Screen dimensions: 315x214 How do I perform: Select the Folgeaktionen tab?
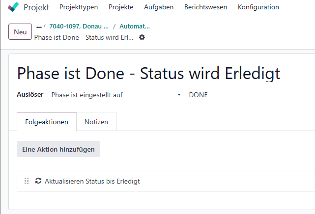click(x=47, y=122)
